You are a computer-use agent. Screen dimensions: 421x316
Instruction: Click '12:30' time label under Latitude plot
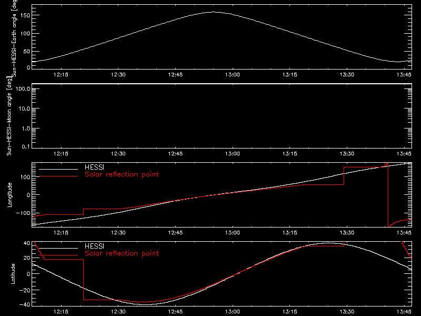coord(118,312)
